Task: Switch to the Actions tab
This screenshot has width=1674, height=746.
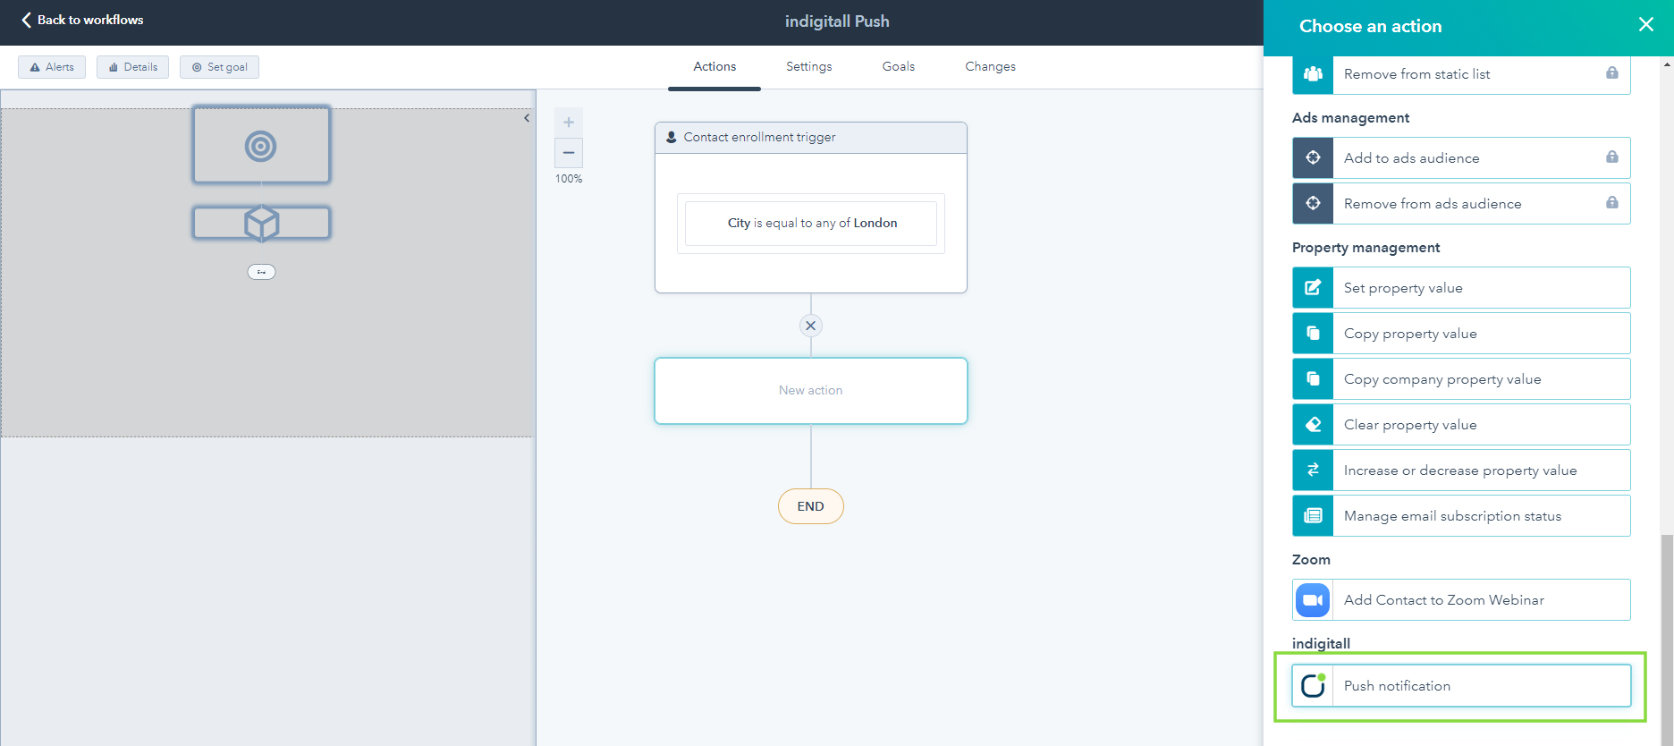Action: click(714, 67)
